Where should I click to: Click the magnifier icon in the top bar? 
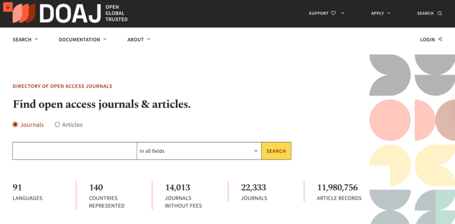pos(440,13)
